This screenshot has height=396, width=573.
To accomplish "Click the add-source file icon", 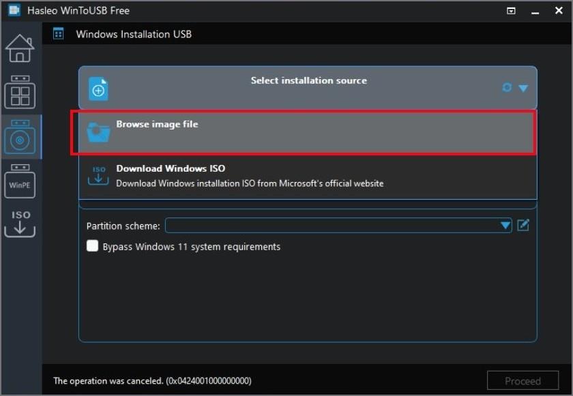I will 98,89.
